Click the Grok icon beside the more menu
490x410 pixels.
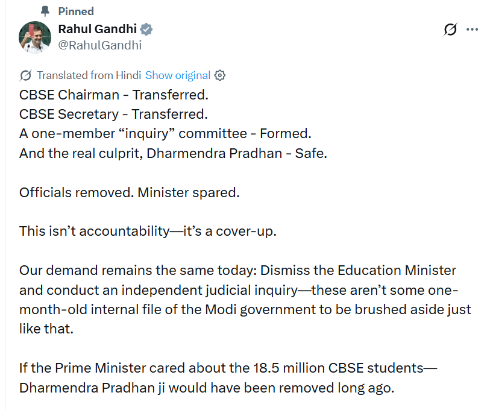point(450,30)
